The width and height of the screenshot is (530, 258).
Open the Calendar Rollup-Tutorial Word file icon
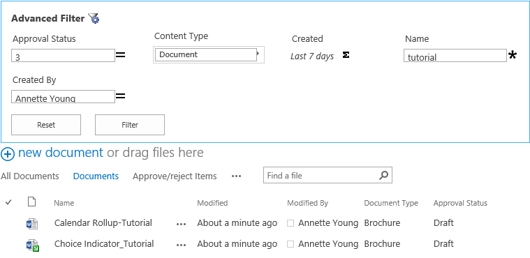[x=32, y=224]
